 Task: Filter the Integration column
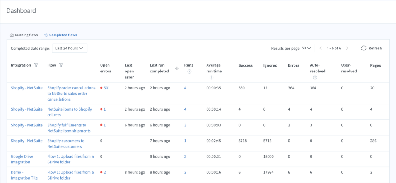pyautogui.click(x=36, y=65)
